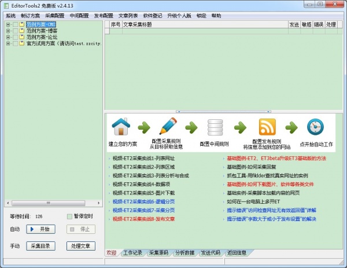
Task: Open link 视频-ET2采集实战5-图片下载
Action: [143, 193]
